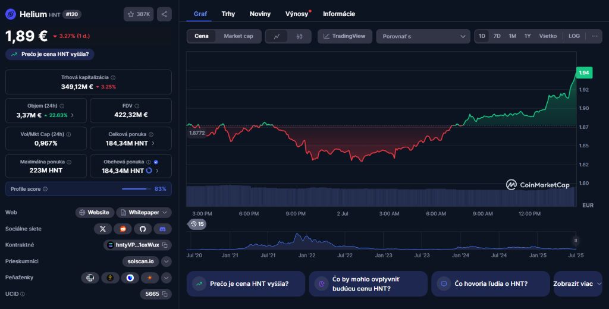Open info tooltip for Obehová ponuka
The height and width of the screenshot is (309, 609).
[x=148, y=162]
